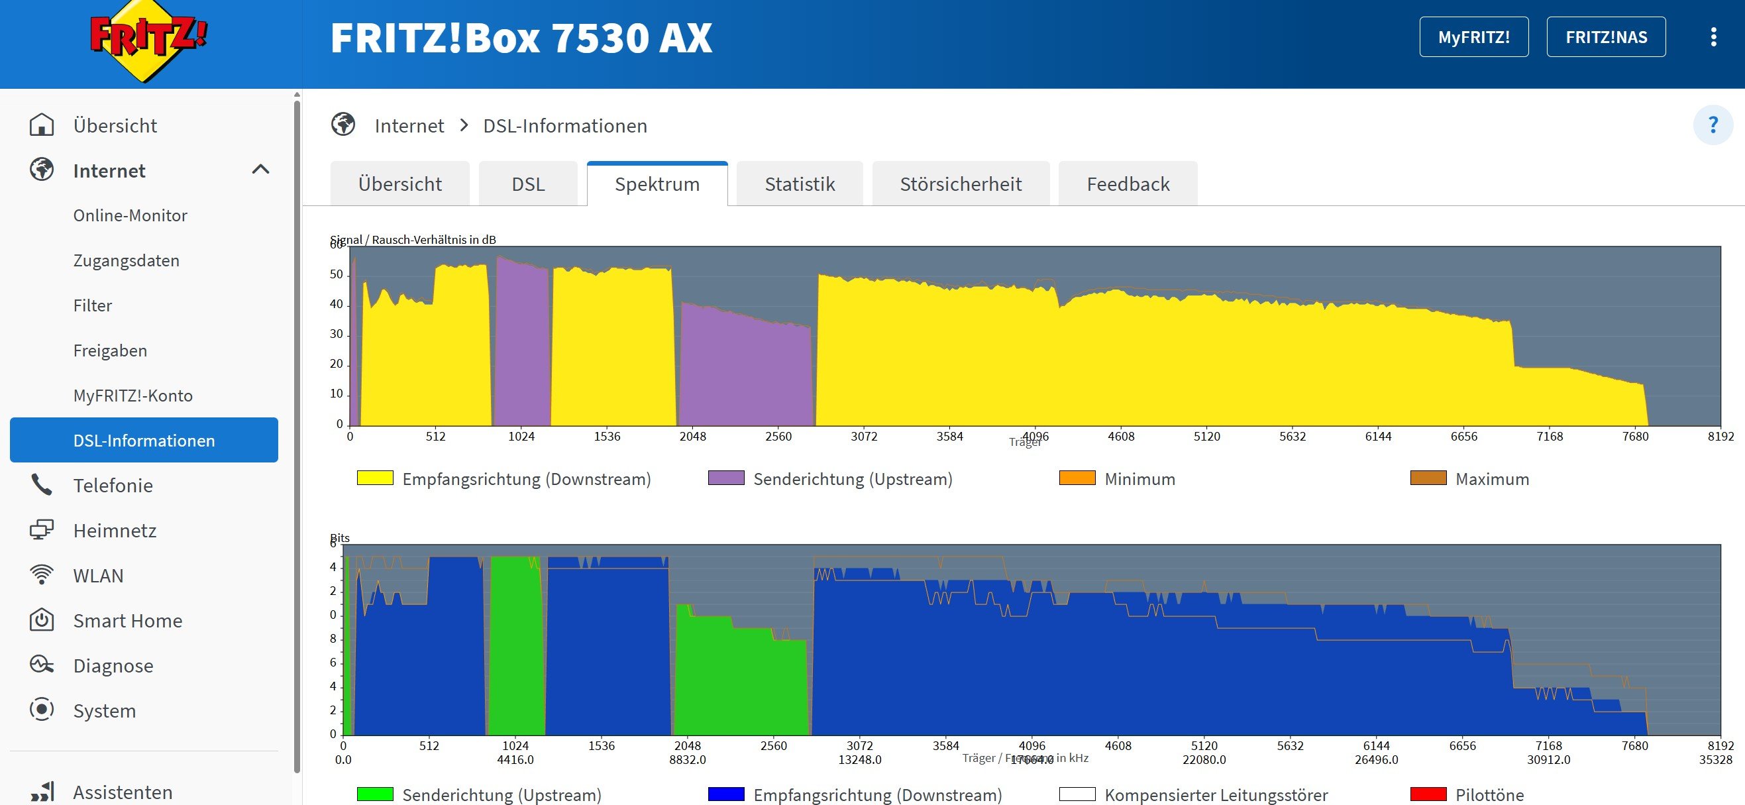Open Heimnetz via its monitor icon

coord(41,530)
